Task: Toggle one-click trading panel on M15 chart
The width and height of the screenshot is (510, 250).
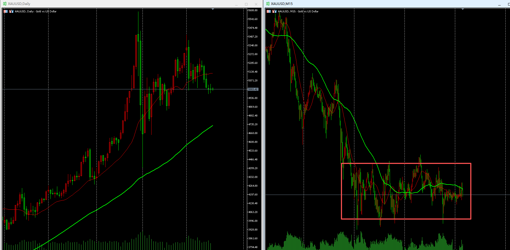Action: tap(274, 12)
